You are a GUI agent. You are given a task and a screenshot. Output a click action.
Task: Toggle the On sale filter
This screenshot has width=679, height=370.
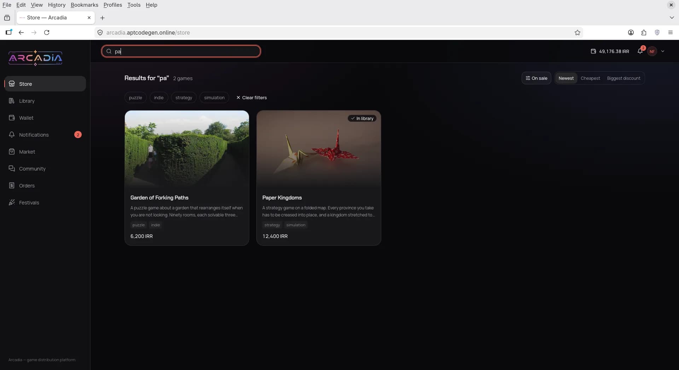536,78
